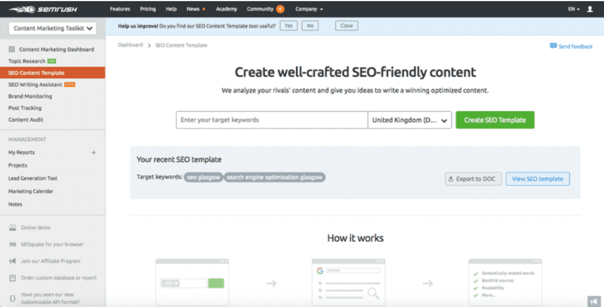Screen dimensions: 604x307
Task: Click the custom database order icon
Action: [x=13, y=278]
